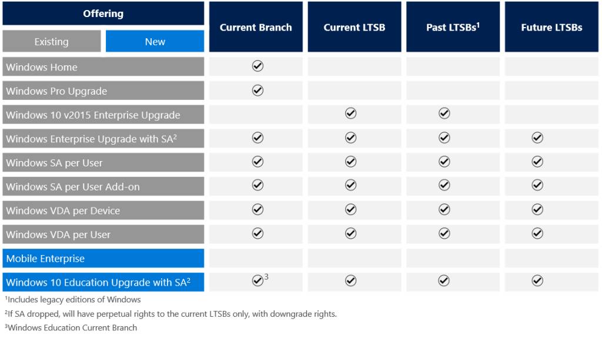The image size is (602, 338).
Task: Click Education Upgrade Future LTSBs checkmark
Action: (x=537, y=281)
